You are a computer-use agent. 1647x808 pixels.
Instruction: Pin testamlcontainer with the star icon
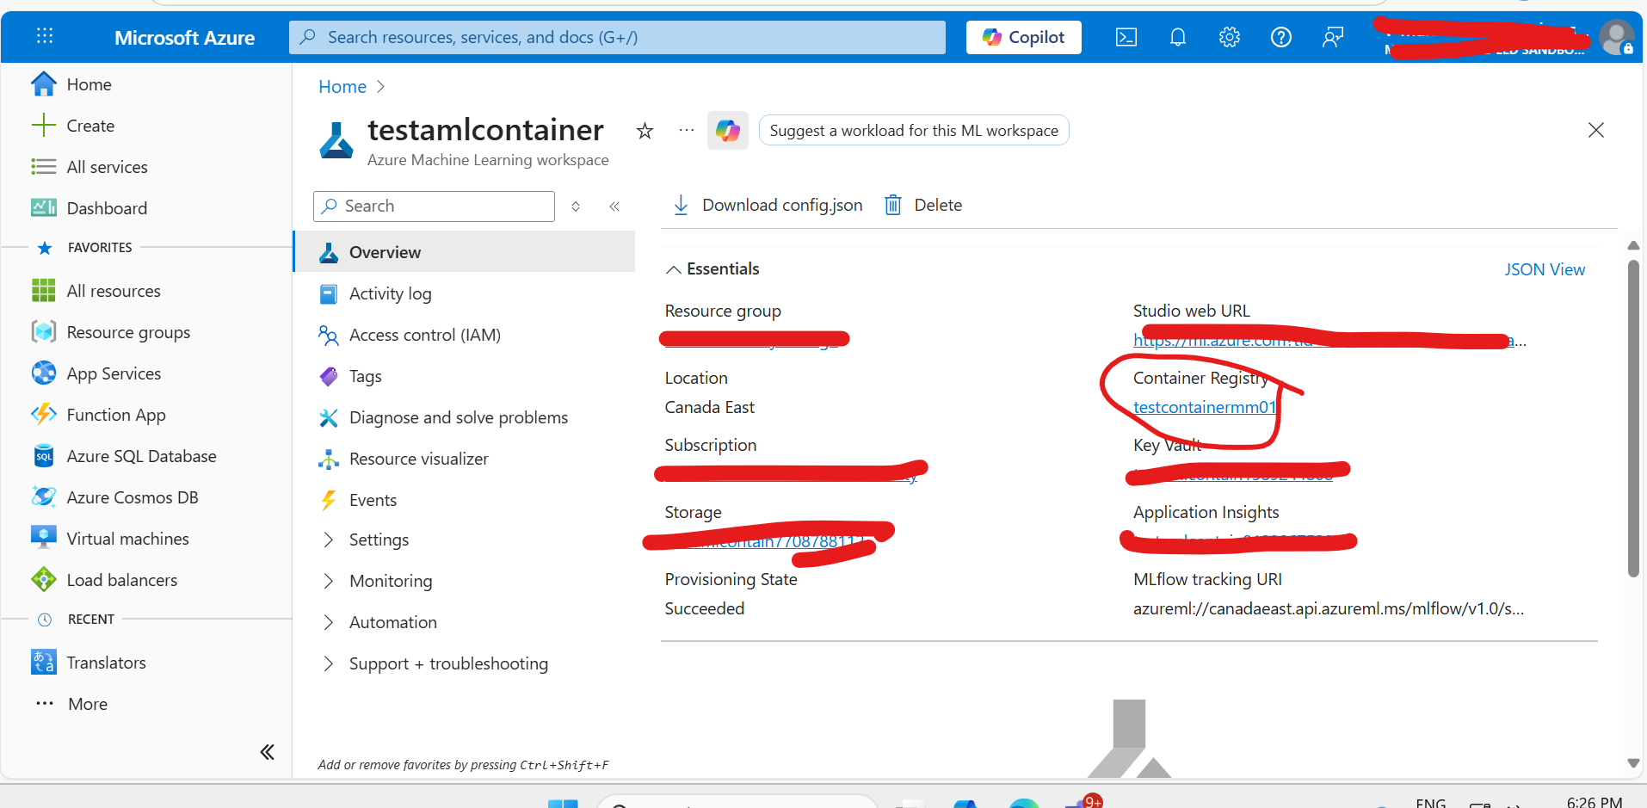point(645,131)
